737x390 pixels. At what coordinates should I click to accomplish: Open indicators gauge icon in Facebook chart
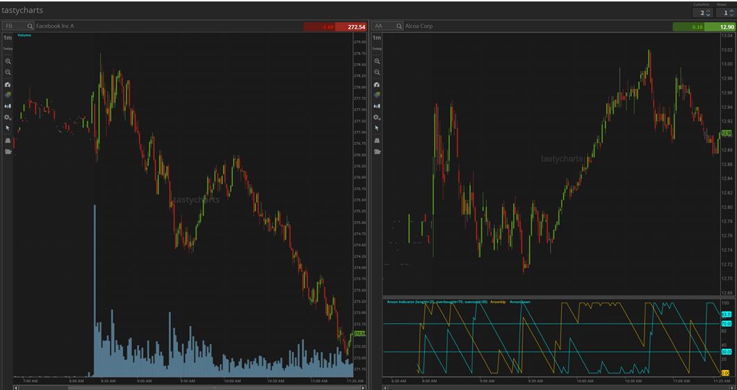pos(8,85)
